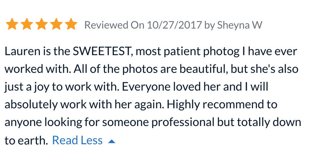
Task: Click the reviewer name Sheyna W
Action: point(239,25)
